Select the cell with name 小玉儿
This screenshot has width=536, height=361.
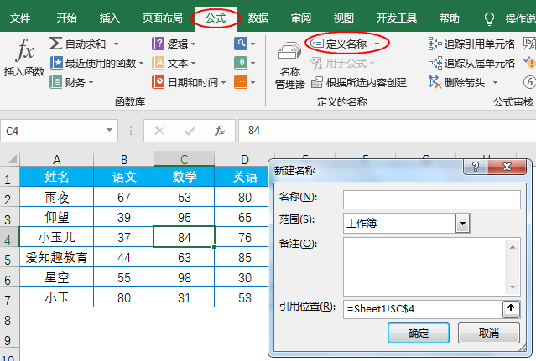pyautogui.click(x=56, y=237)
